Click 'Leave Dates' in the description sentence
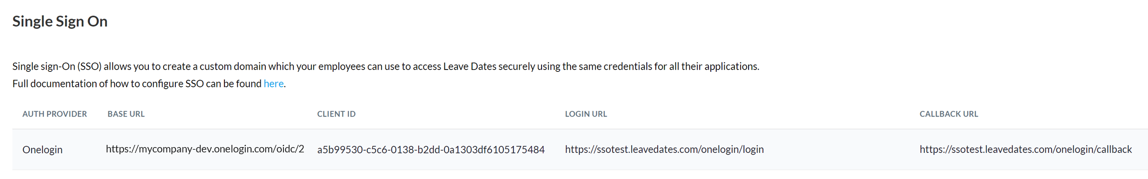Viewport: 1148px width, 179px height. coord(469,66)
